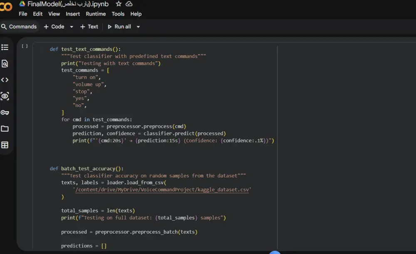Open the Tools menu
Image resolution: width=416 pixels, height=254 pixels.
[x=118, y=14]
